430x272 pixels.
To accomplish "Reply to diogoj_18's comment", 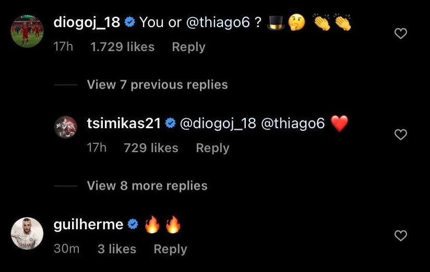I will click(188, 47).
